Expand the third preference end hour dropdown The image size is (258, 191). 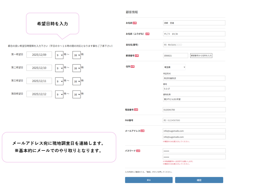(77, 81)
